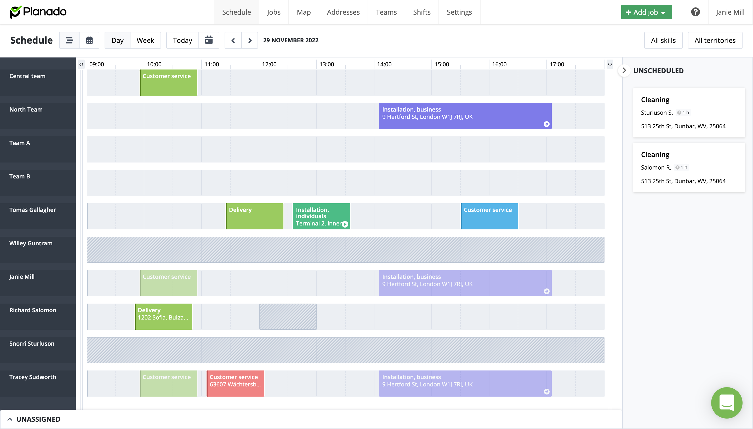Click en-route icon on North Team installation job
The image size is (753, 429).
click(546, 124)
